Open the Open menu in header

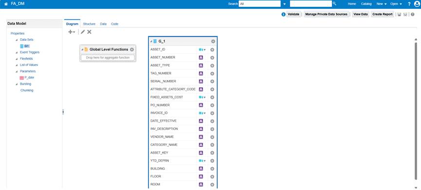point(396,4)
